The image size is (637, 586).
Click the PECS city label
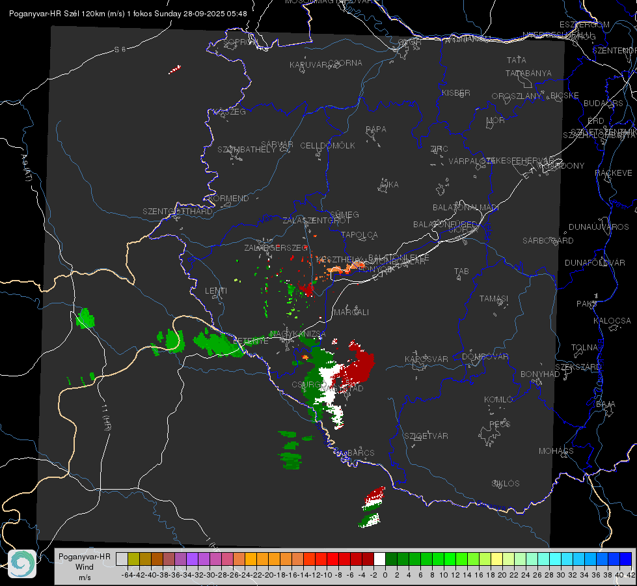tap(500, 424)
